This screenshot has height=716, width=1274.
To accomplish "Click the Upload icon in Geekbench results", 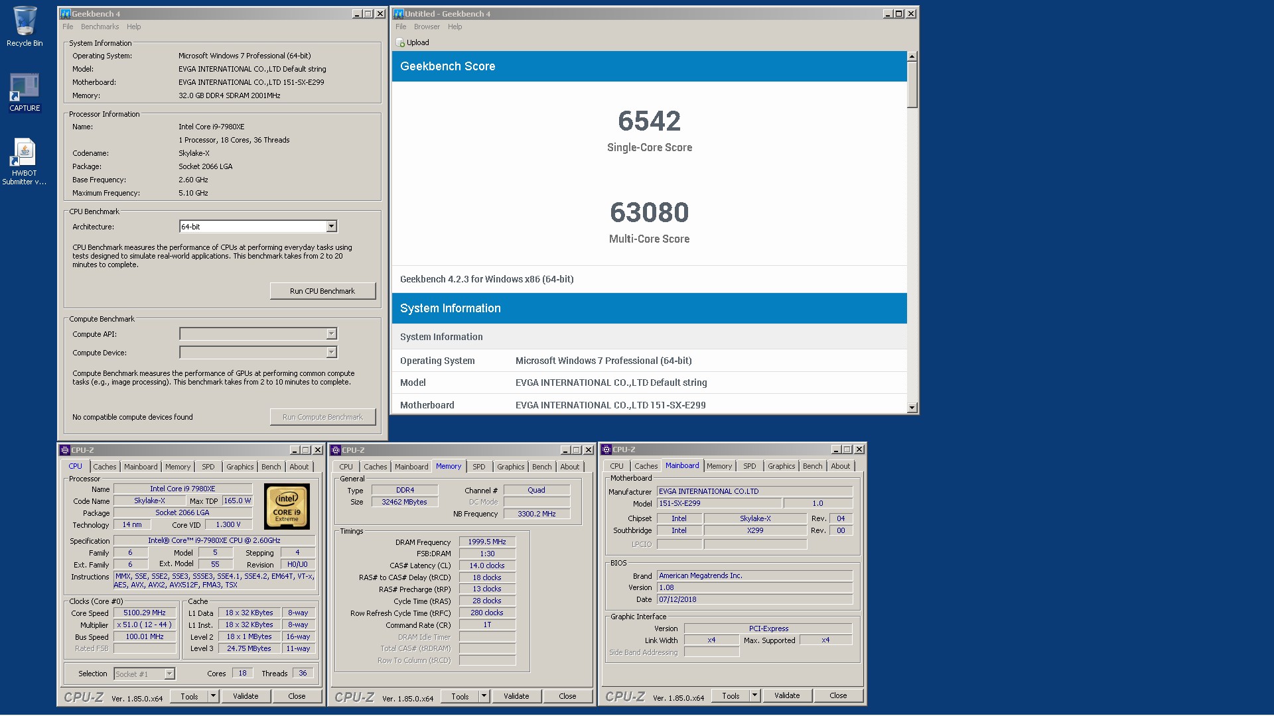I will (x=401, y=42).
